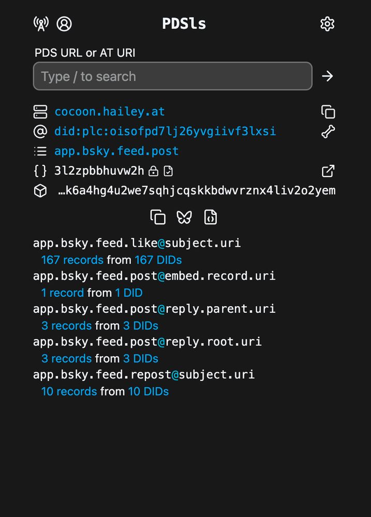Open 1 record embed backlink
The image size is (371, 517).
(x=63, y=293)
